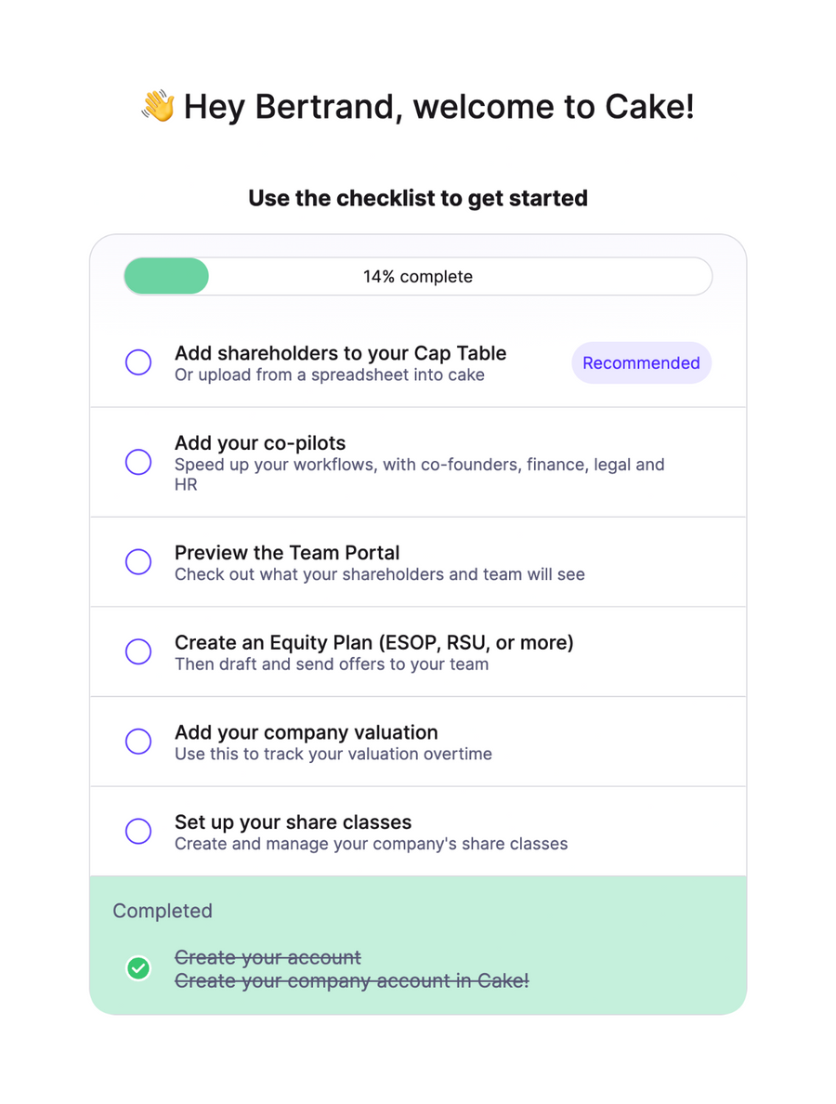Open 'Create an Equity Plan (ESOP, RSU, or more)'
The image size is (836, 1104).
click(x=374, y=642)
